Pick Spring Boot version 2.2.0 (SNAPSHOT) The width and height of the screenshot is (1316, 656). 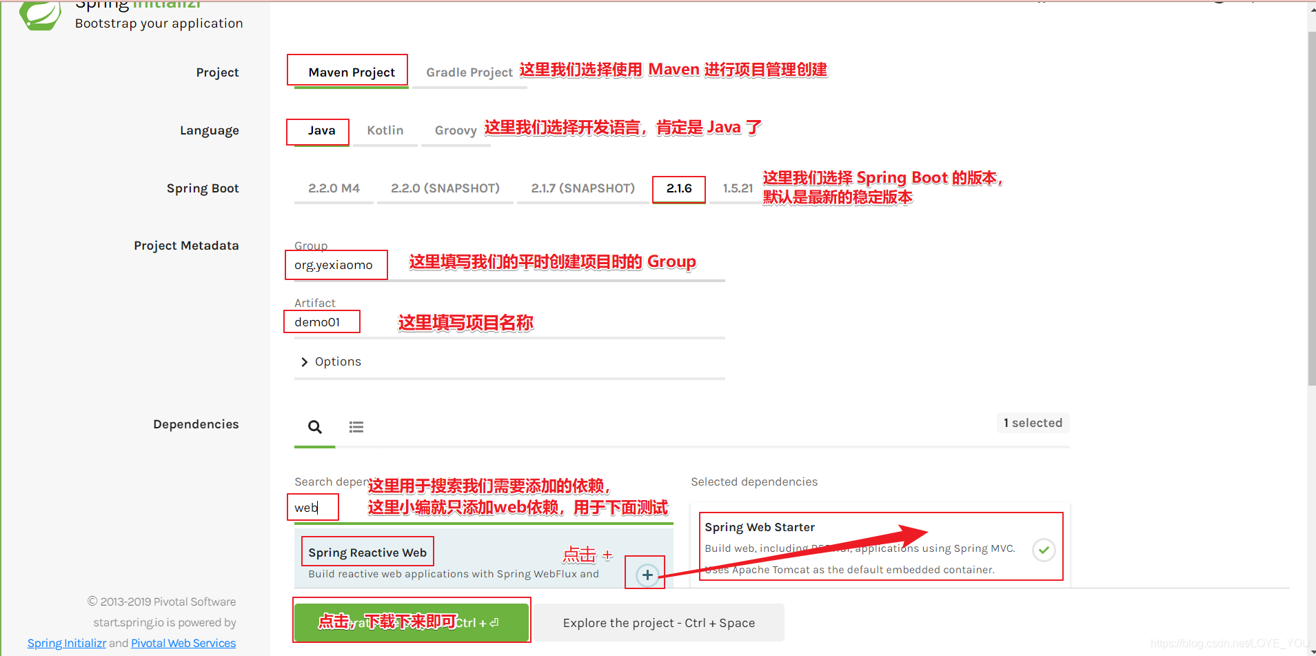445,188
